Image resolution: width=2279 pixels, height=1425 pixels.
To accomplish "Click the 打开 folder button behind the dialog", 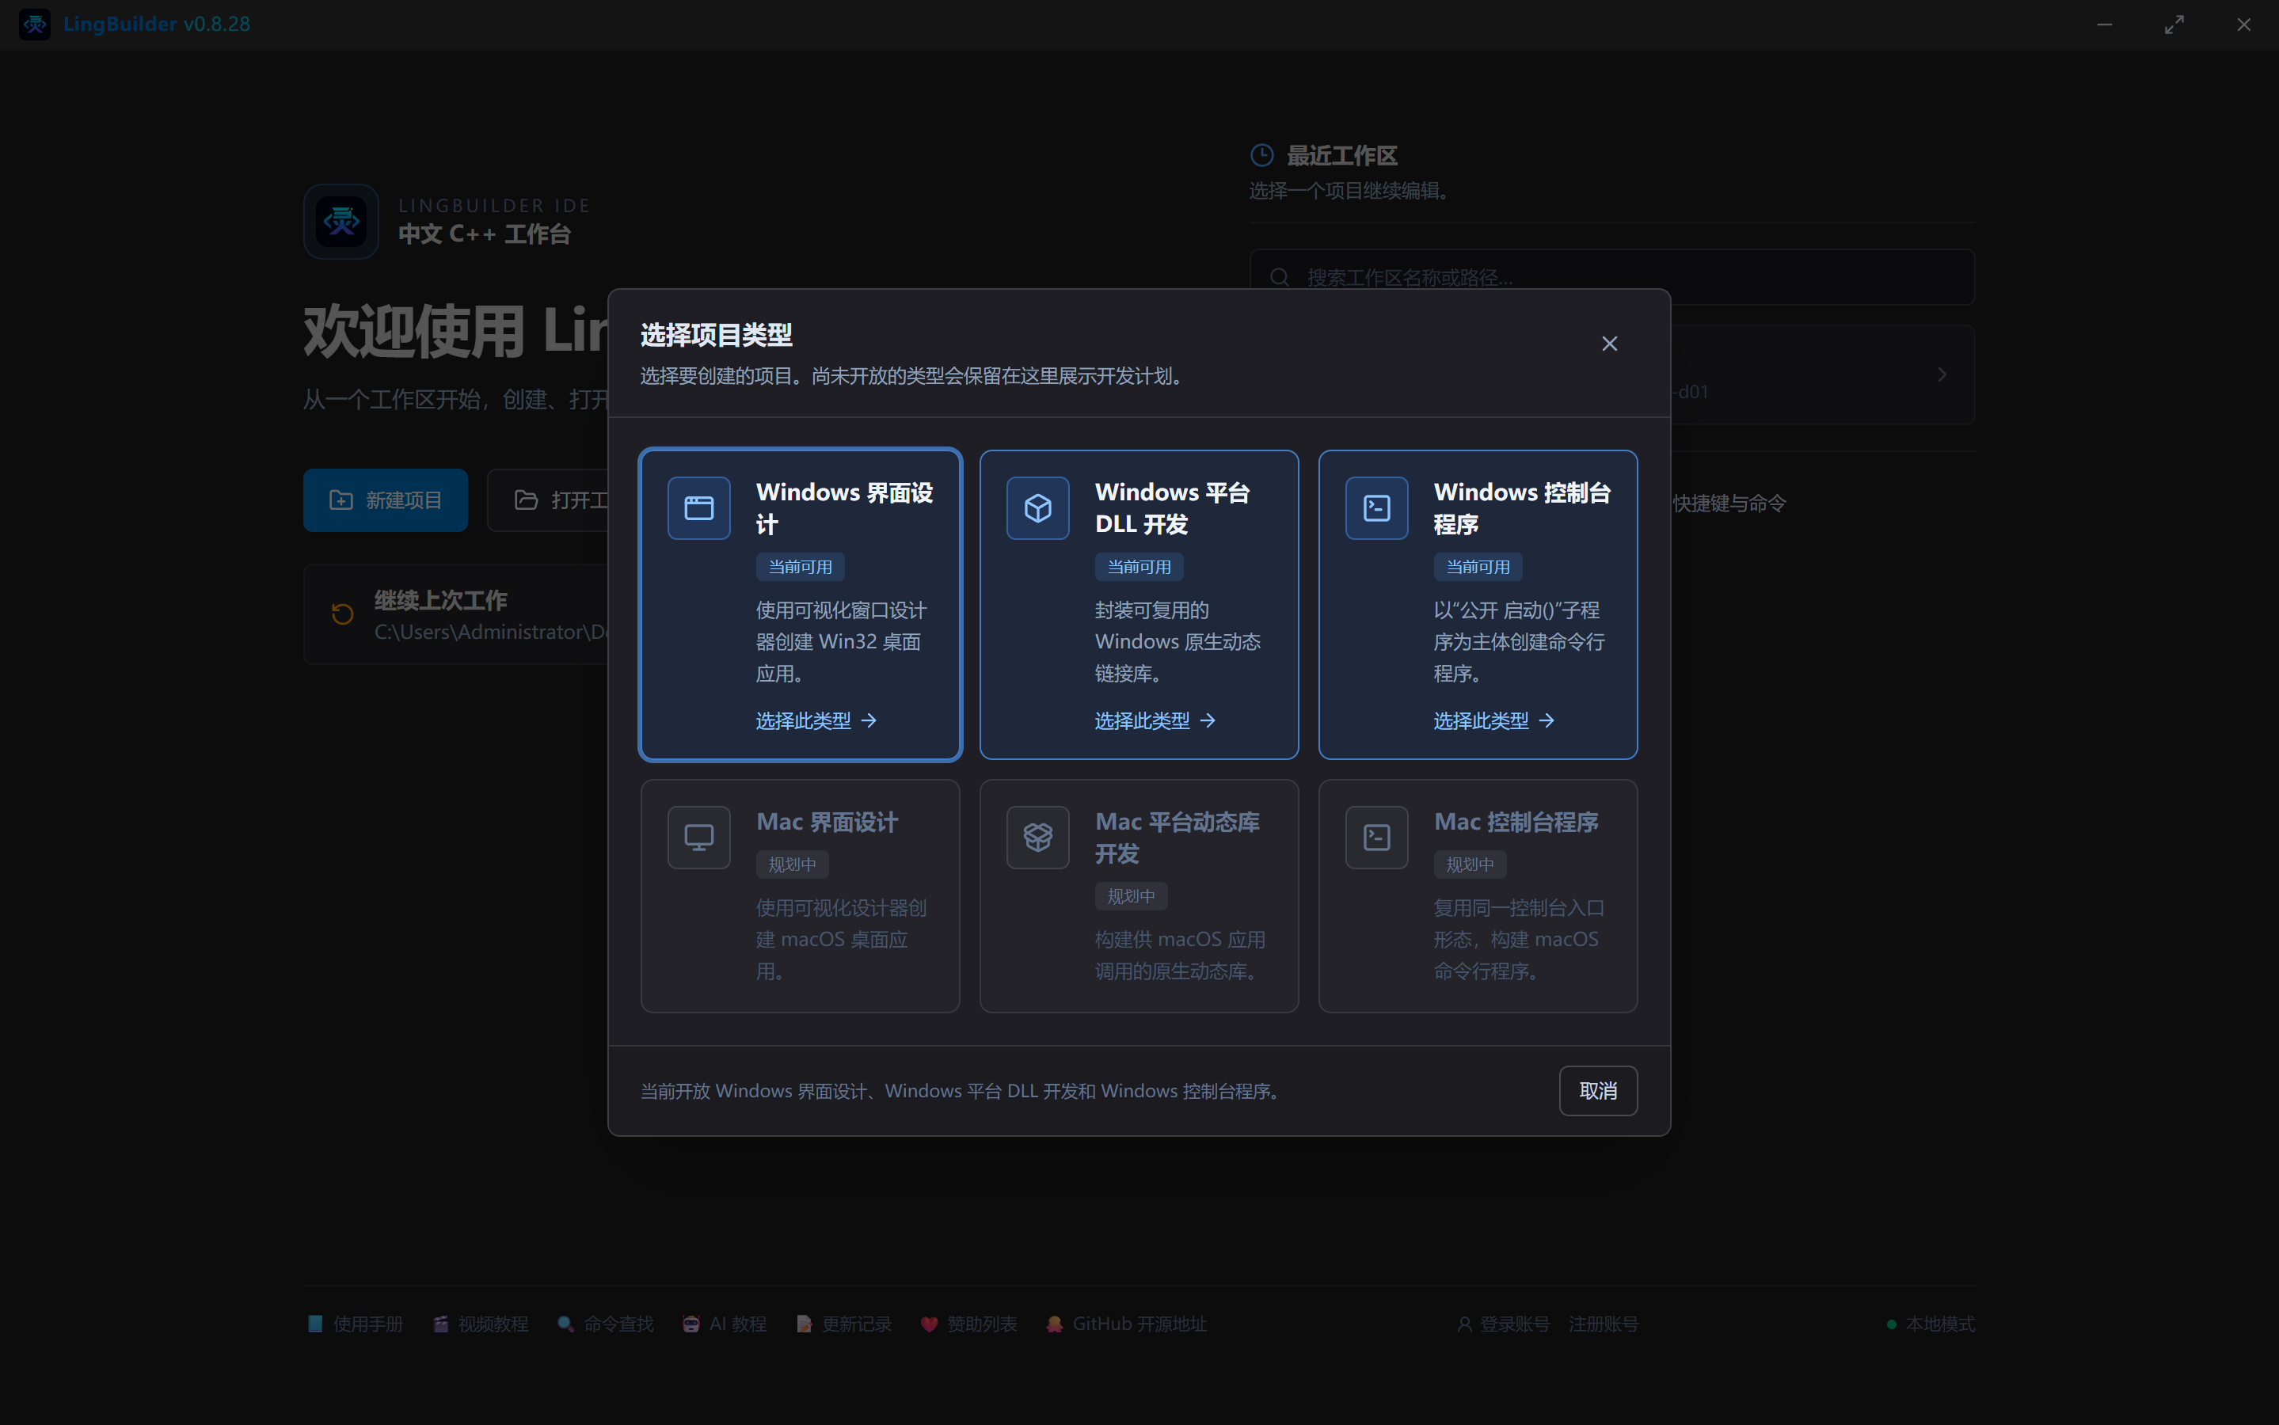I will click(x=550, y=500).
